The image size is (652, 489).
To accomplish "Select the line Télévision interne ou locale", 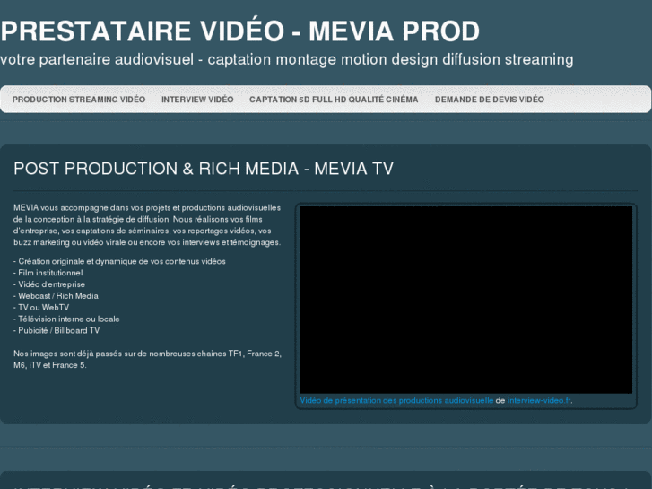I will click(x=66, y=319).
